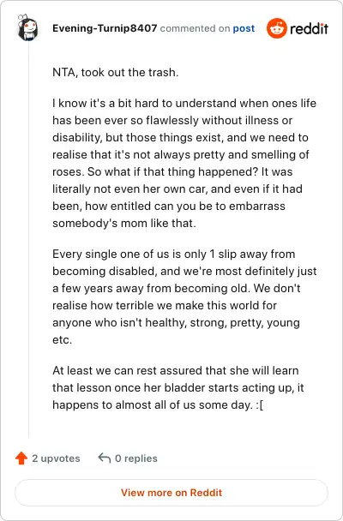Click paragraph starting "At least we can rest"
The image size is (343, 521).
tap(178, 387)
